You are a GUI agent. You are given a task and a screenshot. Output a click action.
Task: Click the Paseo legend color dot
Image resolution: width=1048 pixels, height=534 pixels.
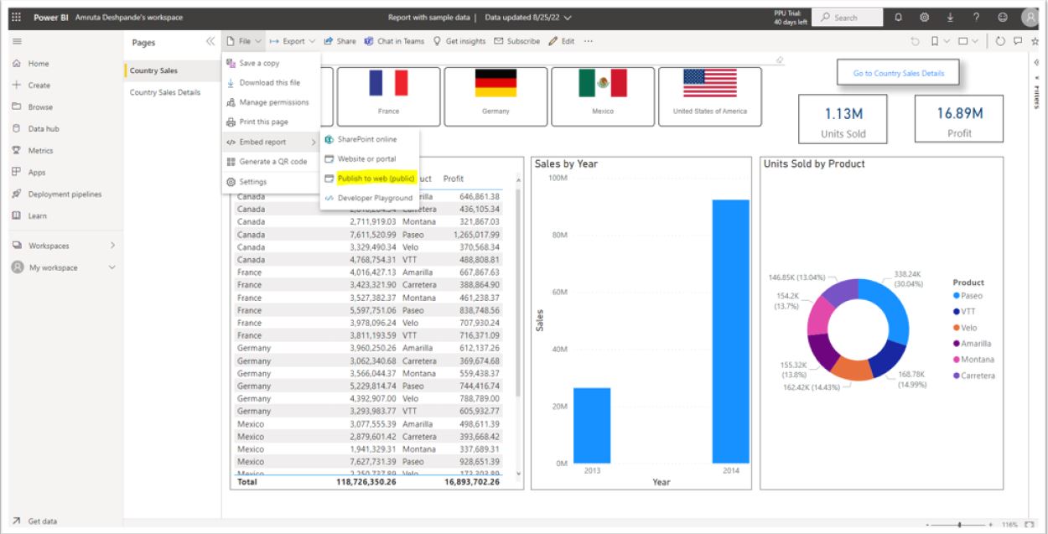tap(957, 296)
